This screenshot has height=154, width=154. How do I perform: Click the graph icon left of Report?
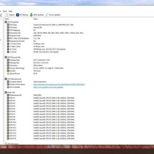tap(1, 15)
